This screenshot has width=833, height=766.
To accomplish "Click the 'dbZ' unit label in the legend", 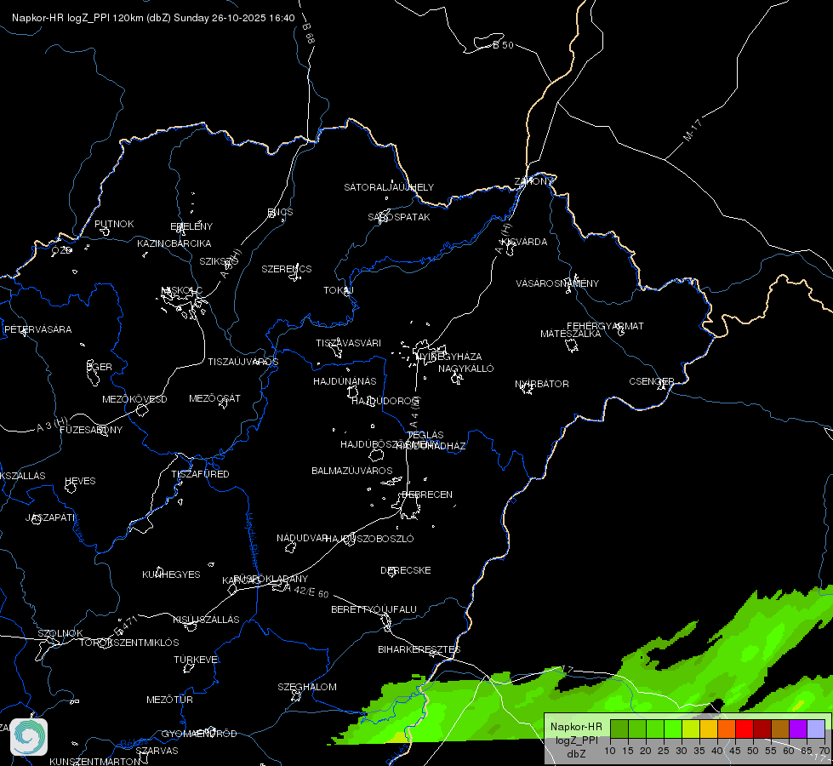I will [576, 754].
